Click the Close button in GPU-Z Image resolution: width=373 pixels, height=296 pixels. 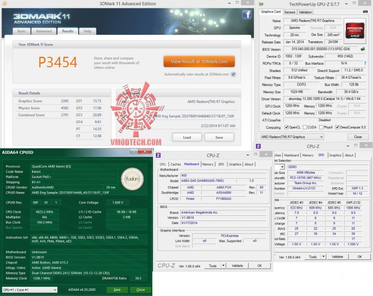point(357,137)
